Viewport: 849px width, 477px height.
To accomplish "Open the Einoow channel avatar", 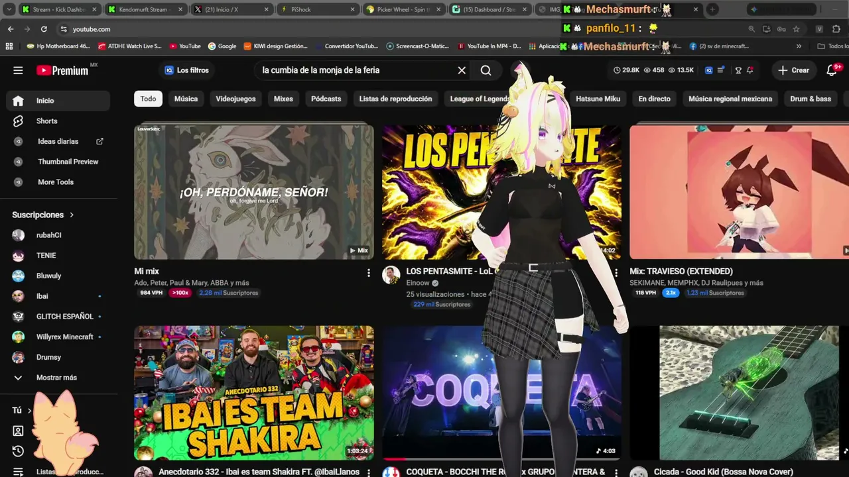I will pos(391,275).
